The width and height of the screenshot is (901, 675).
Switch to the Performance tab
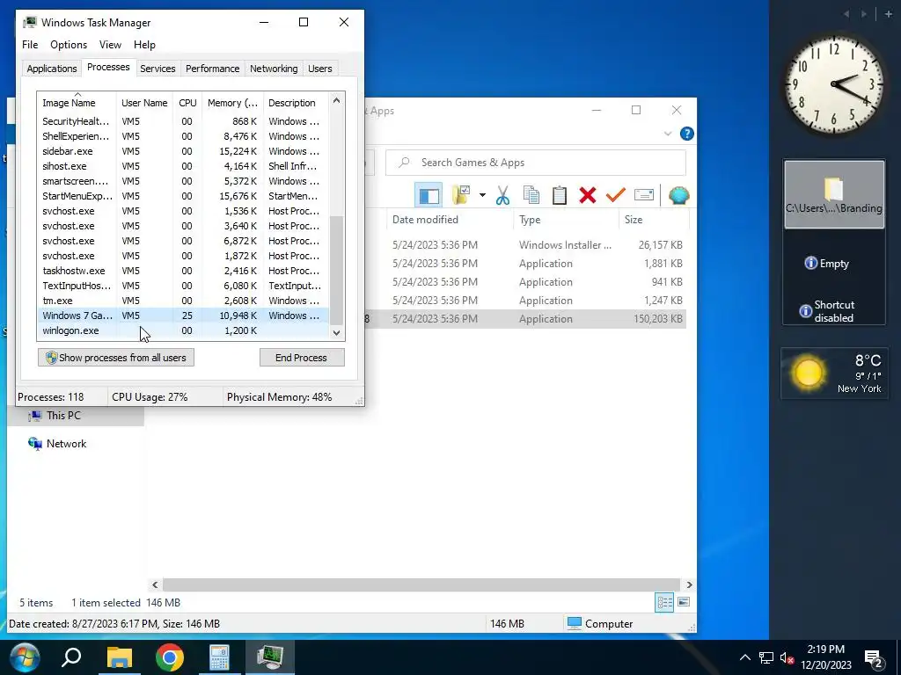[x=212, y=69]
